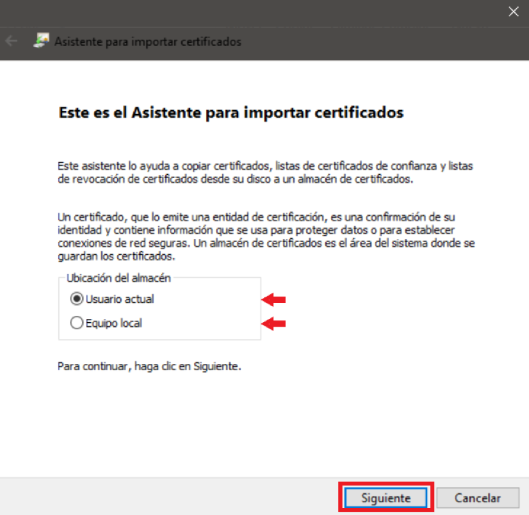This screenshot has width=529, height=515.
Task: Click the back arrow in the title bar
Action: tap(11, 41)
